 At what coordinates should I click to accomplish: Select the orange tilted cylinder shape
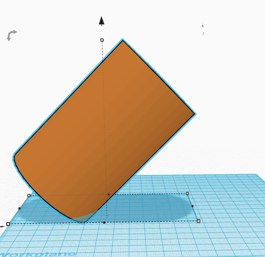point(104,130)
